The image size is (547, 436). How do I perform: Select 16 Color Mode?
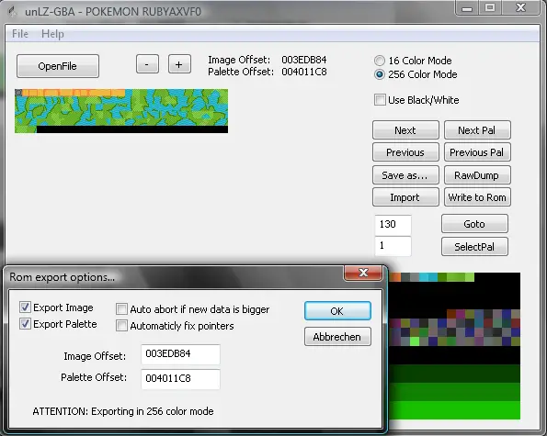click(380, 61)
